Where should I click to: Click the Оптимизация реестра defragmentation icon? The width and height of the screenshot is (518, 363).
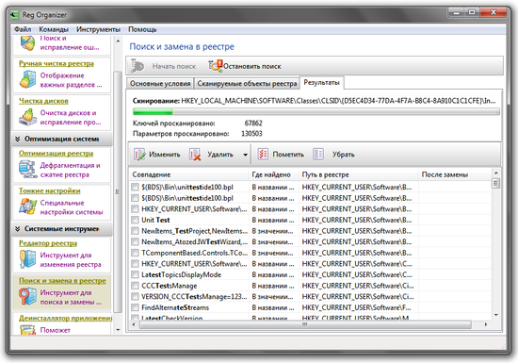(27, 170)
